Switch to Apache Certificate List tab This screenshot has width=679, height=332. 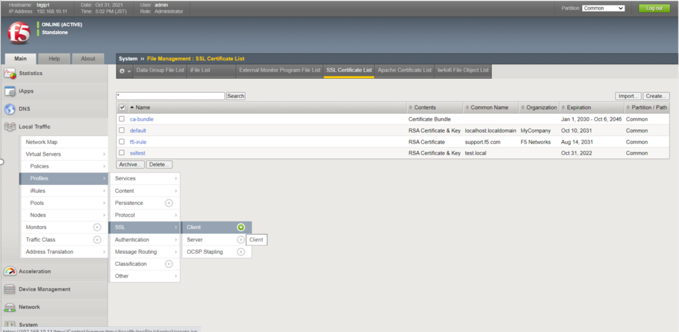tap(404, 70)
